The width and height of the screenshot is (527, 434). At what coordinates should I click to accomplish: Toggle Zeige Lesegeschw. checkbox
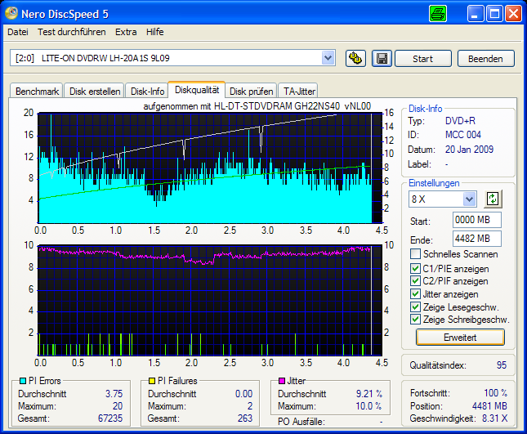coord(415,307)
